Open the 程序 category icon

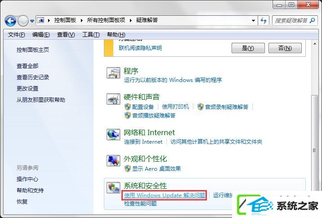tap(113, 73)
